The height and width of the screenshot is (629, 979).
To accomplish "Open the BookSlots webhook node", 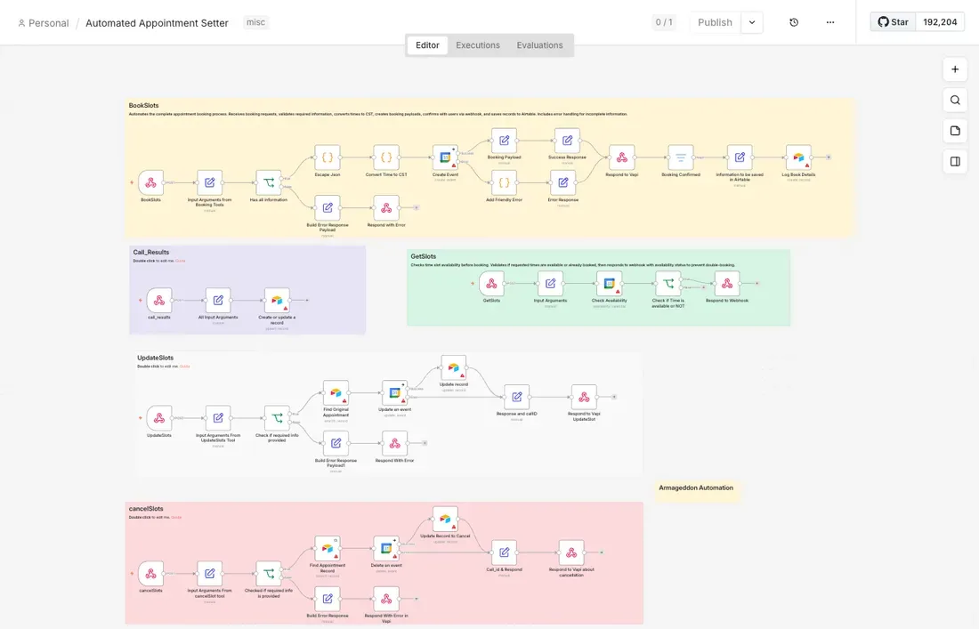I will [150, 183].
